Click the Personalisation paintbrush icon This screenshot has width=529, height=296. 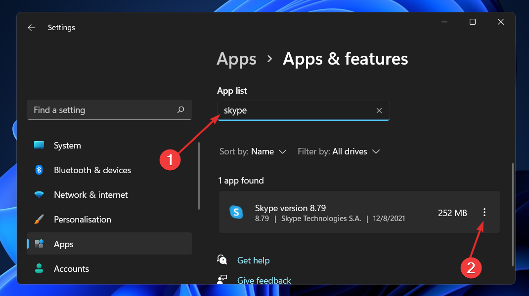coord(39,219)
